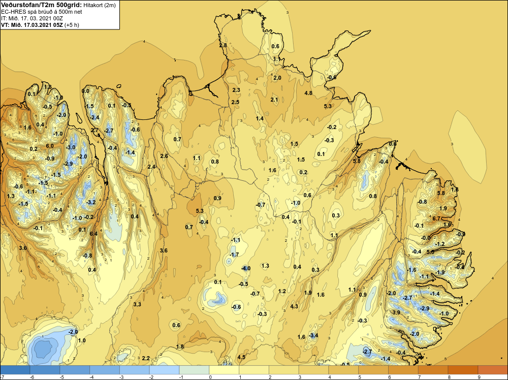Select the -2.4 temperature reading
Viewport: 508px width, 380px height.
coord(94,117)
